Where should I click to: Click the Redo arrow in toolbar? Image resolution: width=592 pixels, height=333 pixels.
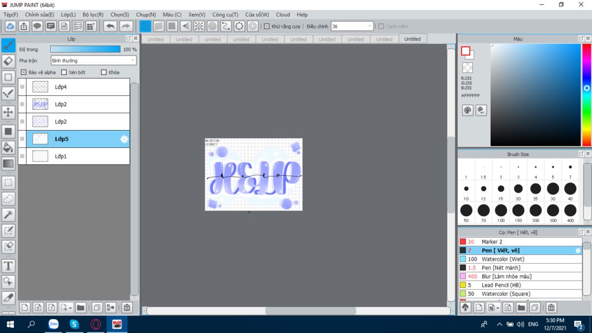125,26
